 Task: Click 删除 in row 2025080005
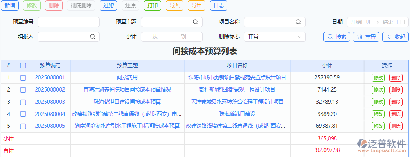click(x=396, y=126)
